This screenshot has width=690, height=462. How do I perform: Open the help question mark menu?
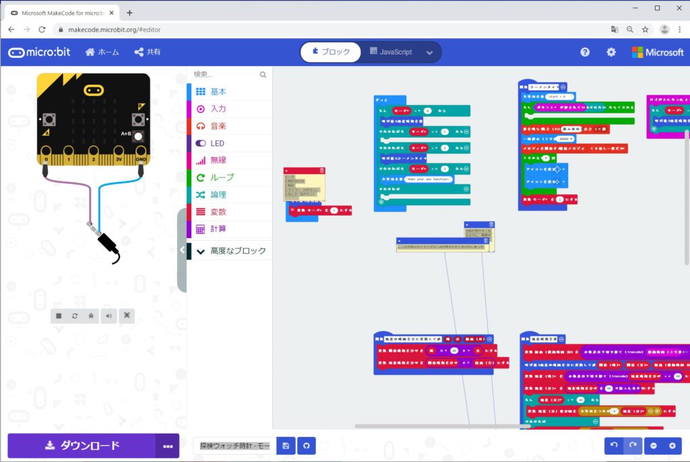(x=585, y=52)
